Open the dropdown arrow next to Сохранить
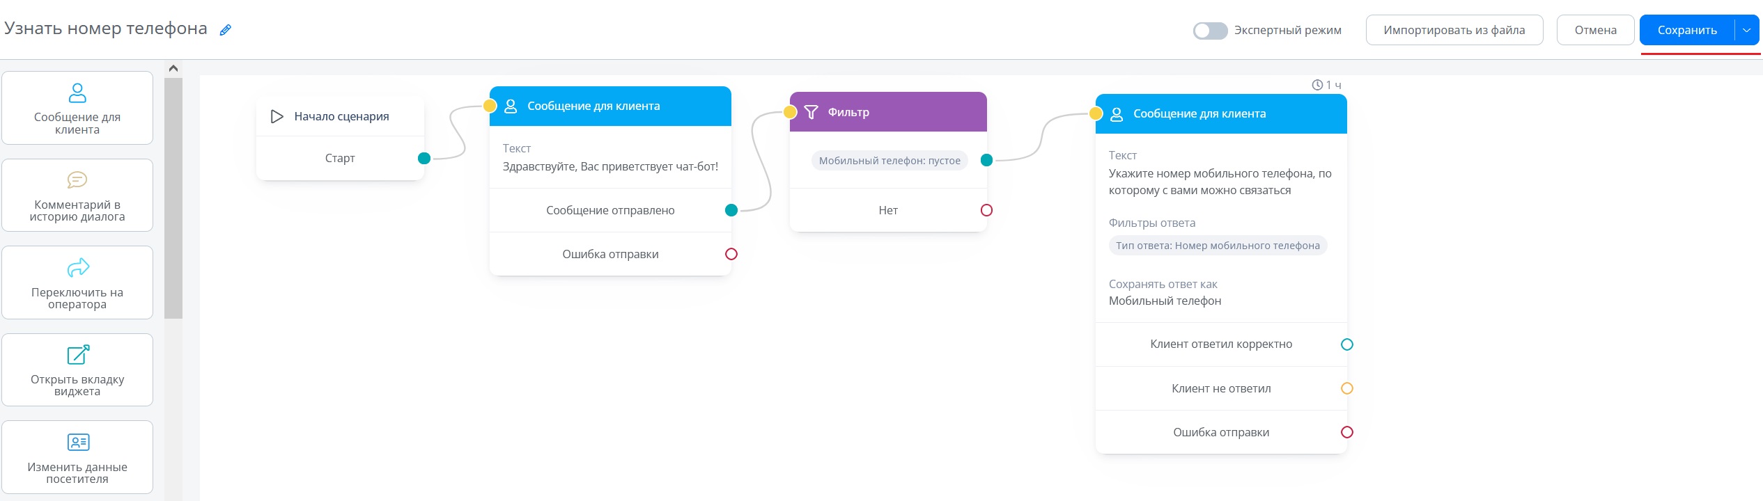This screenshot has width=1763, height=501. click(1746, 30)
